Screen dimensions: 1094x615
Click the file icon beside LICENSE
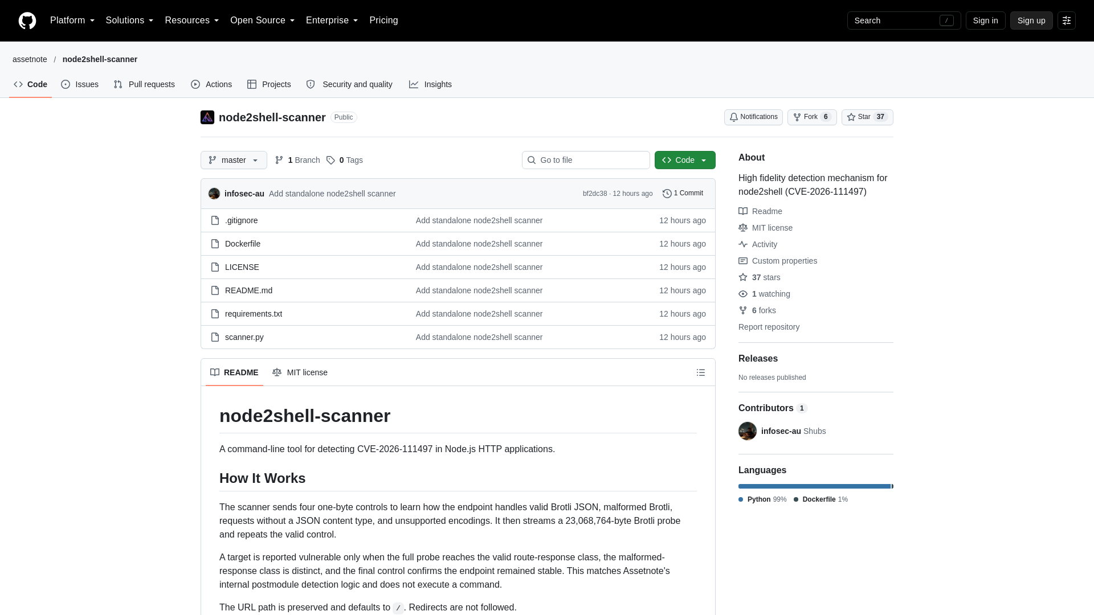(215, 267)
